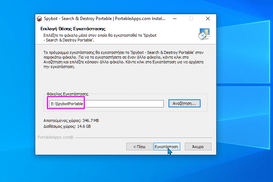Click the 'Επιλογή θέσης Εγκατάστασης' heading

click(x=73, y=29)
